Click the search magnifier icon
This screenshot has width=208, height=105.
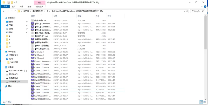[x=203, y=11]
